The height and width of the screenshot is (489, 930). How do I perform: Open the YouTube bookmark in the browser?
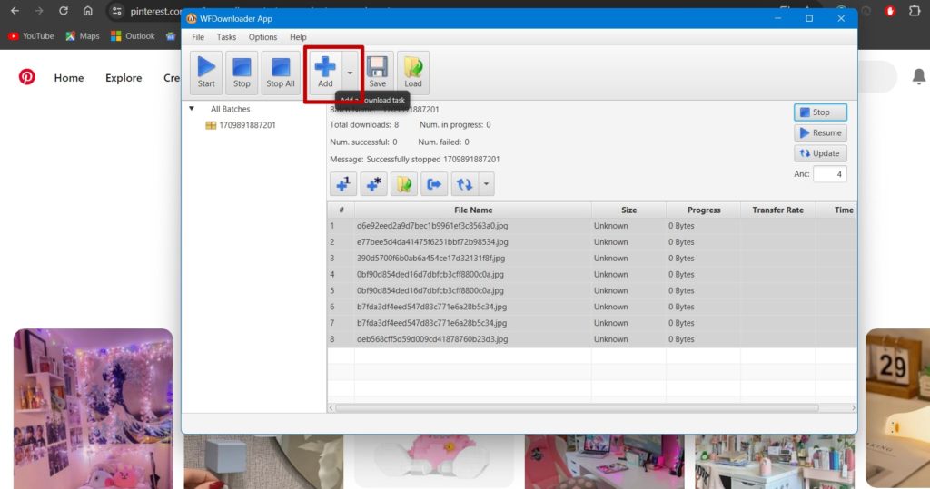[x=32, y=36]
